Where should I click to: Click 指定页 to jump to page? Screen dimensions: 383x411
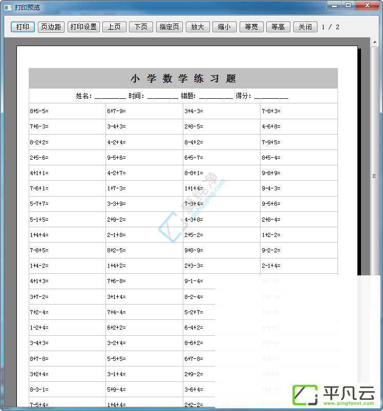click(169, 27)
